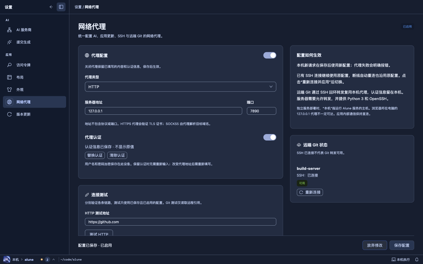Toggle the sidebar panel icon
423x264 pixels.
[61, 7]
